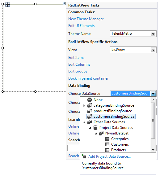Open Edit UI Elements link
The height and width of the screenshot is (176, 164).
click(82, 26)
